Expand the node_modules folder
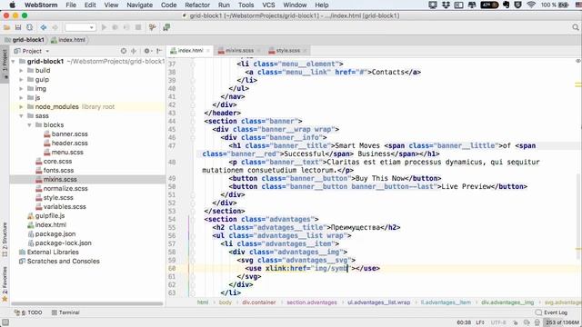 pyautogui.click(x=21, y=107)
